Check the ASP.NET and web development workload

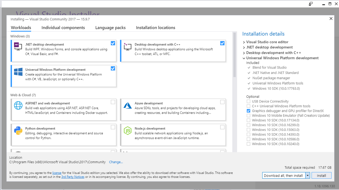click(x=113, y=102)
